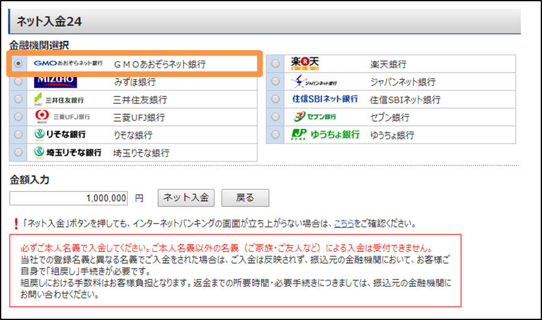Click the 住信SBIネット銀行 blue logo
This screenshot has height=320, width=542.
tap(325, 99)
